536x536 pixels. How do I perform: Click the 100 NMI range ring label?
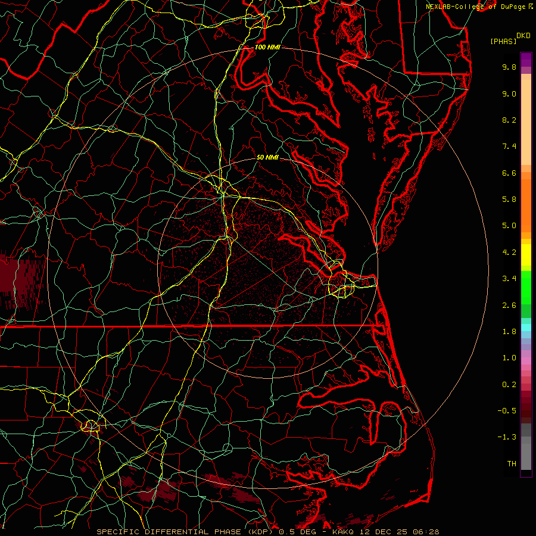(267, 47)
